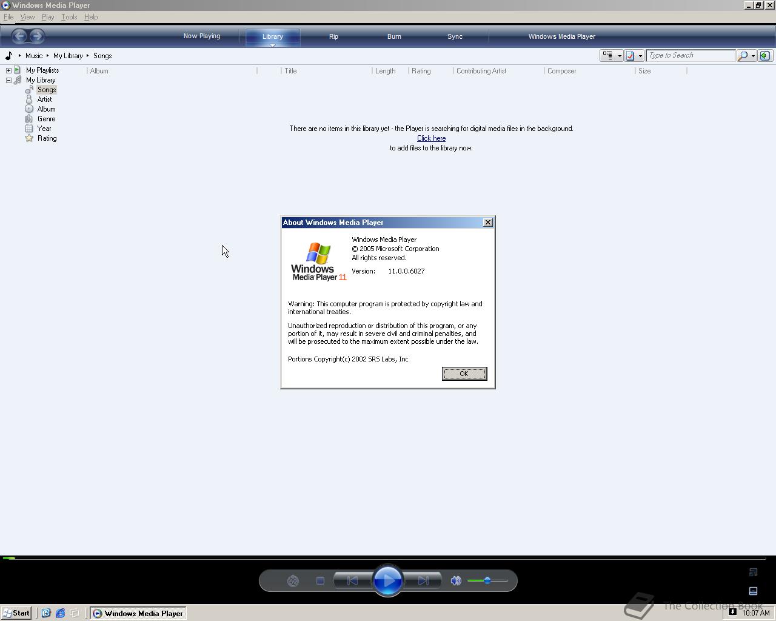
Task: Open the Windows Media Player online tab
Action: pyautogui.click(x=561, y=36)
